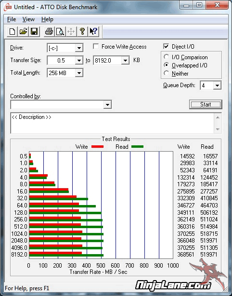This screenshot has height=296, width=232.
Task: Open the Total Length 256 MB dropdown
Action: (x=79, y=73)
